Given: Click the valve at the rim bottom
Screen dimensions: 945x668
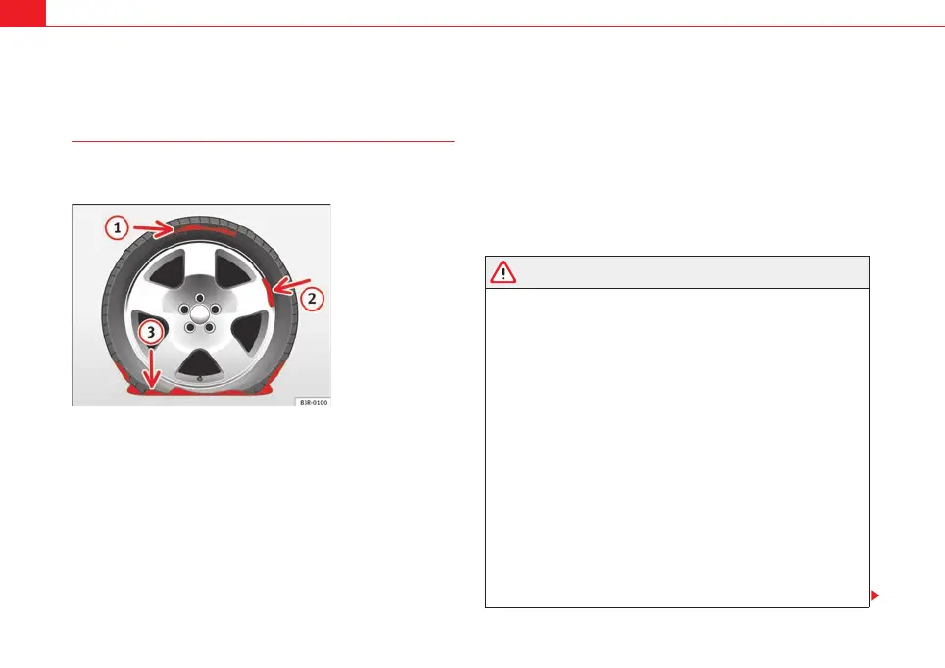Looking at the screenshot, I should click(200, 379).
